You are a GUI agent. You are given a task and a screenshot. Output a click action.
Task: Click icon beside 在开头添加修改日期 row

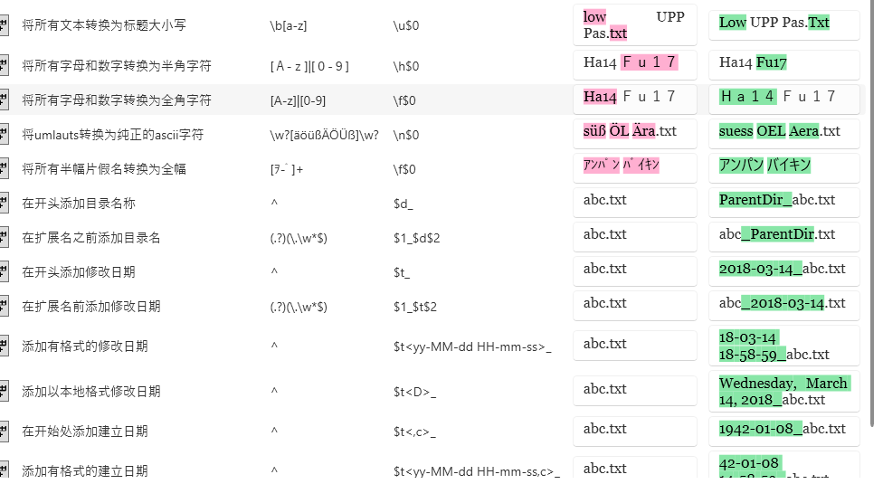pos(4,272)
